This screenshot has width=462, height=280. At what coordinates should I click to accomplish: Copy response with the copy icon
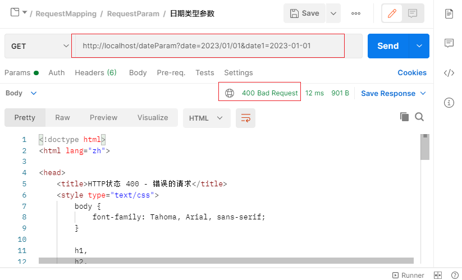404,117
